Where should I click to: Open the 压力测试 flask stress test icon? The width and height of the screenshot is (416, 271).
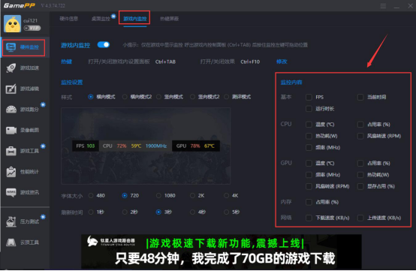[x=11, y=221]
